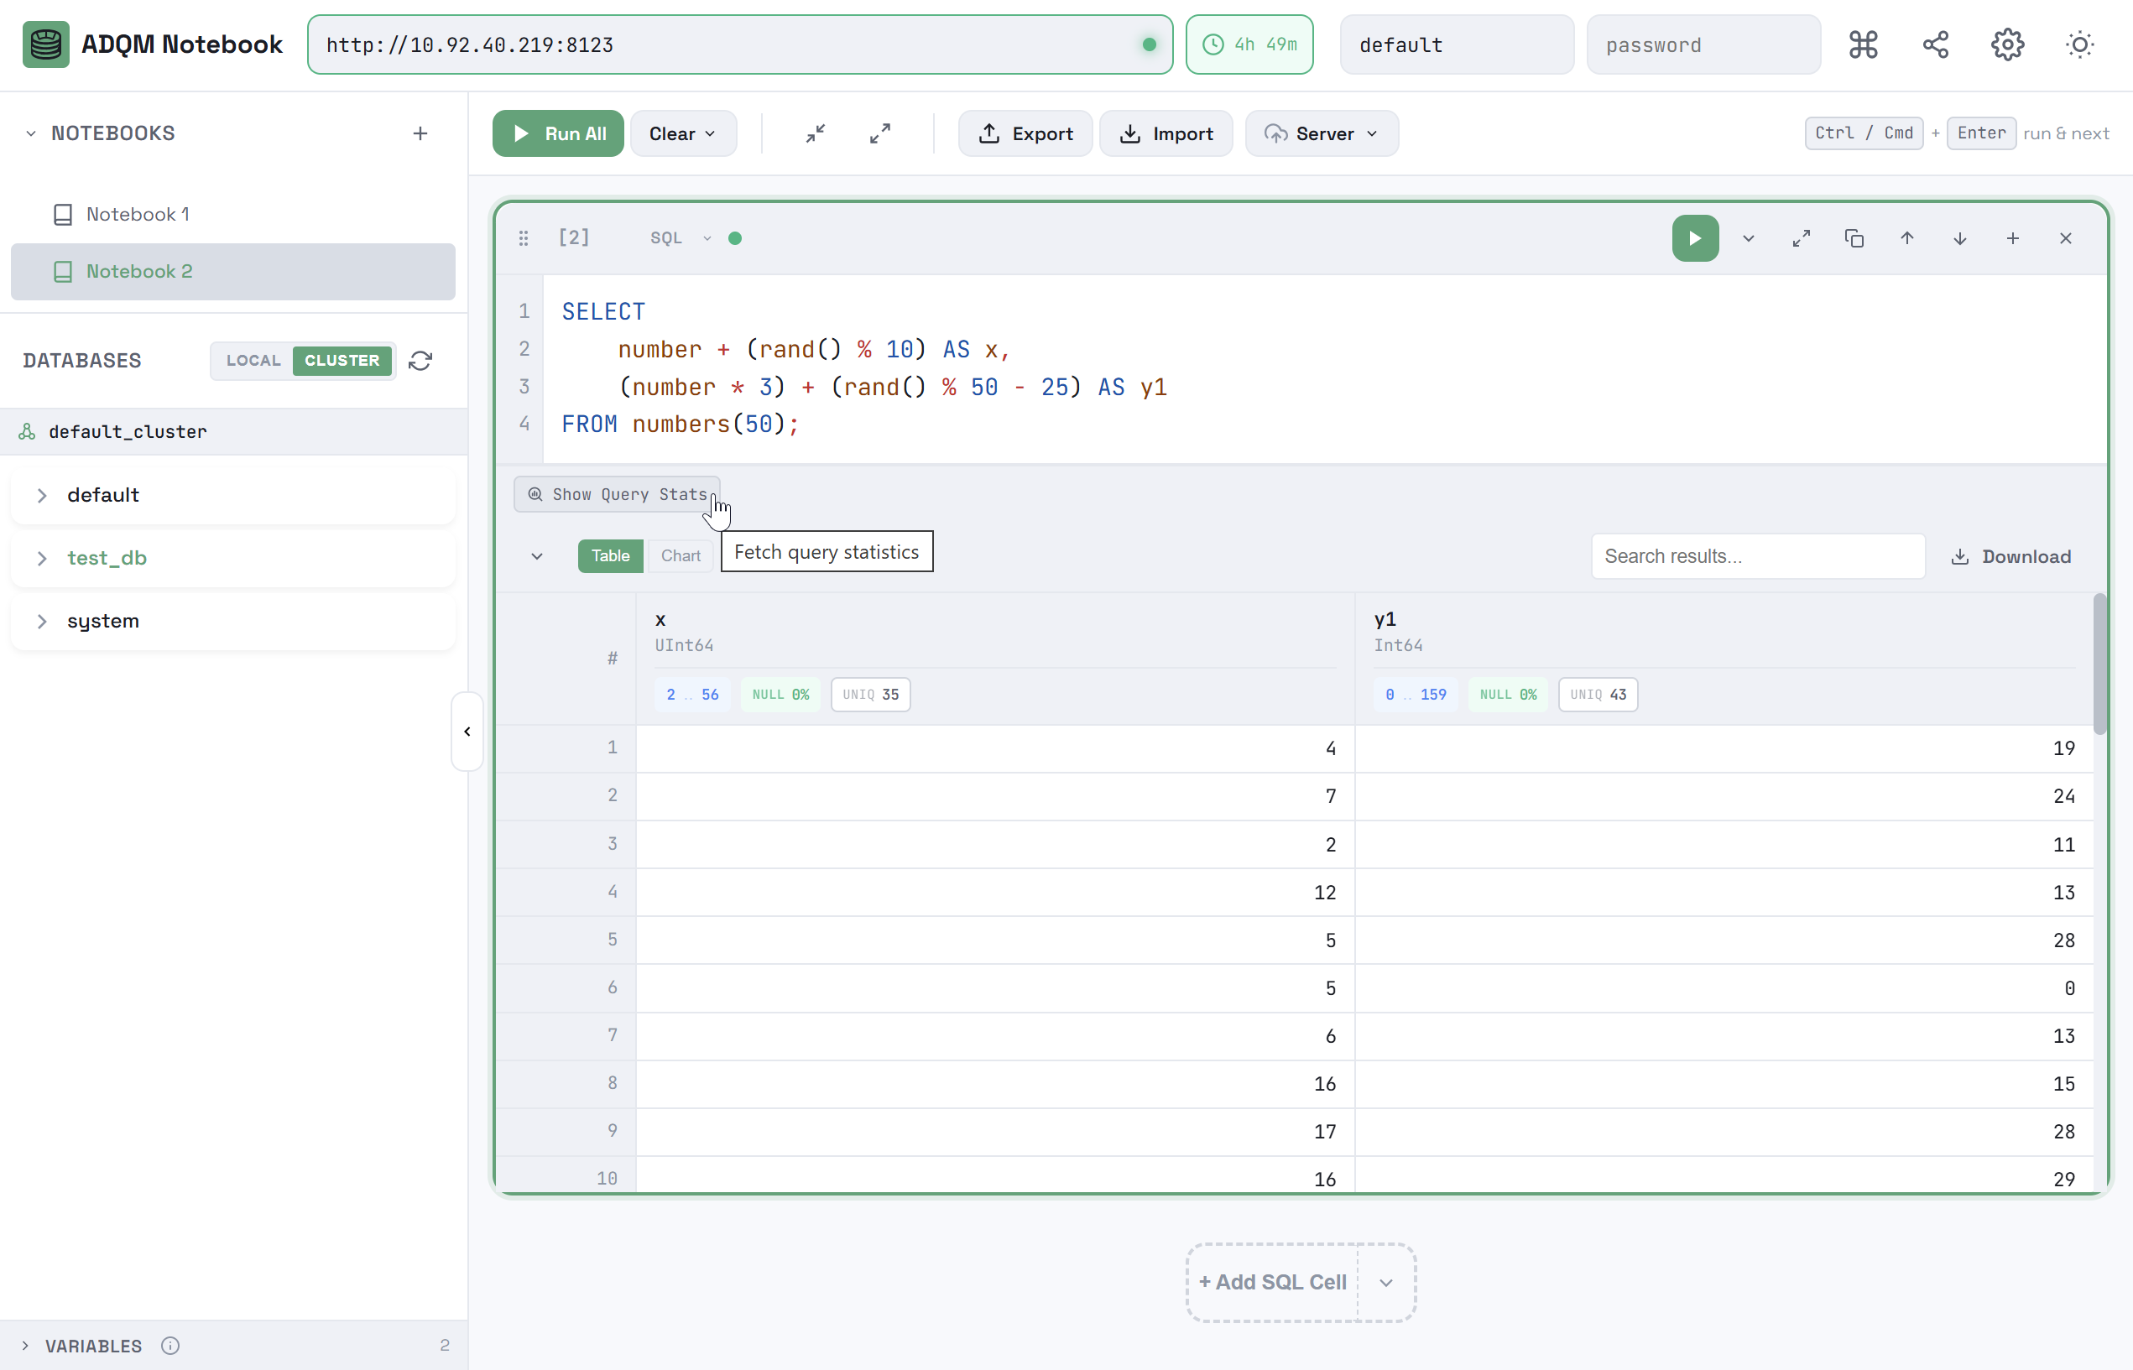Refresh the databases list
This screenshot has height=1370, width=2133.
coord(420,360)
